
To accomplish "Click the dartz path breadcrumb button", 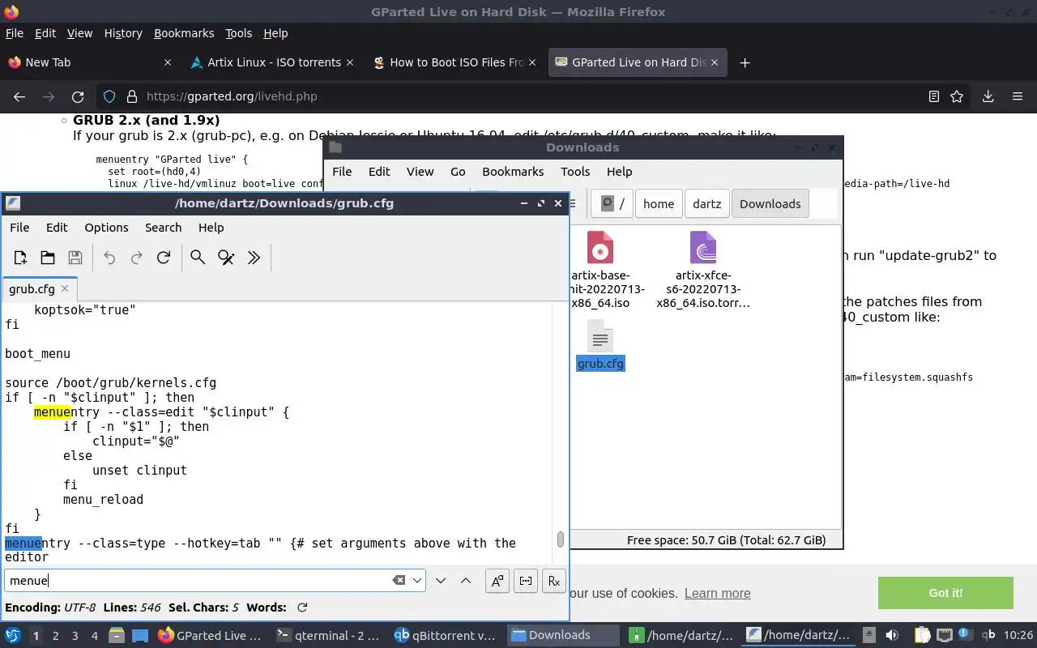I will click(x=706, y=204).
